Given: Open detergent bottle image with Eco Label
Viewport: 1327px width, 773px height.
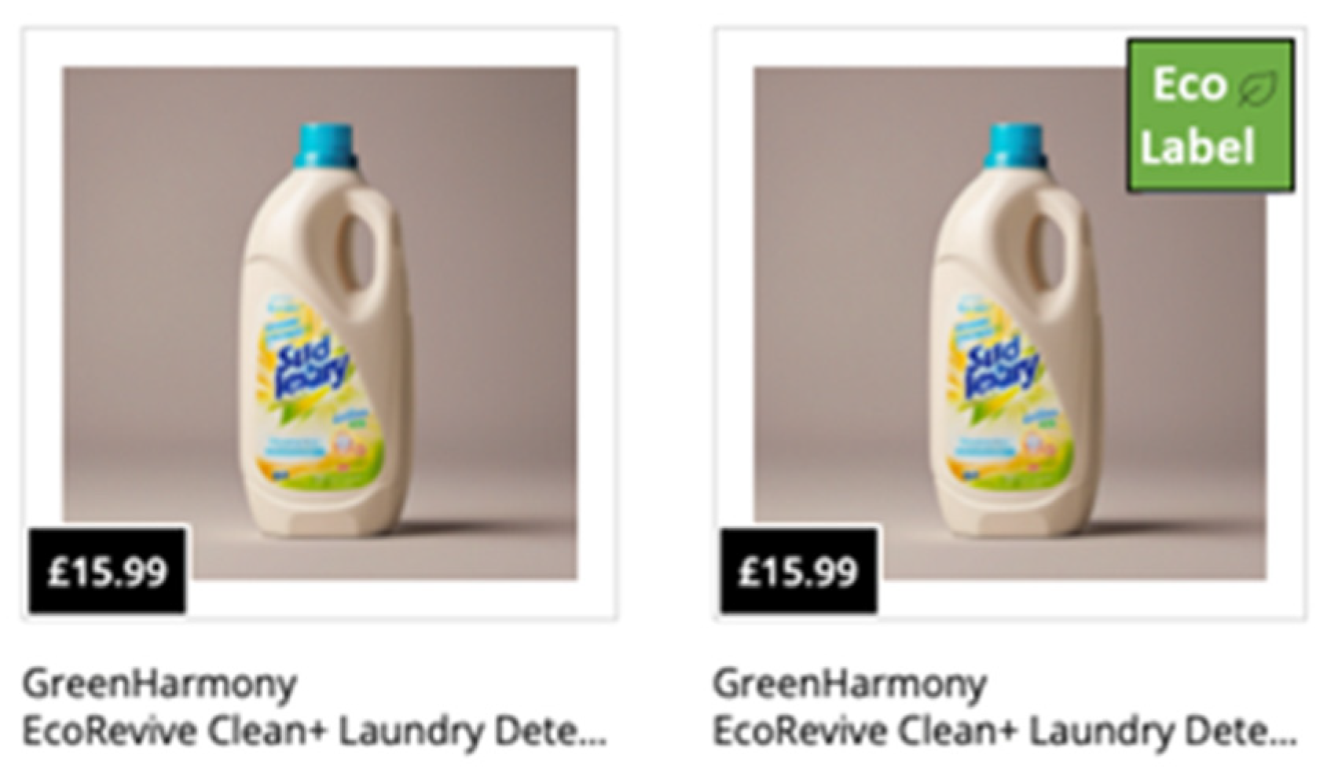Looking at the screenshot, I should click(1010, 323).
